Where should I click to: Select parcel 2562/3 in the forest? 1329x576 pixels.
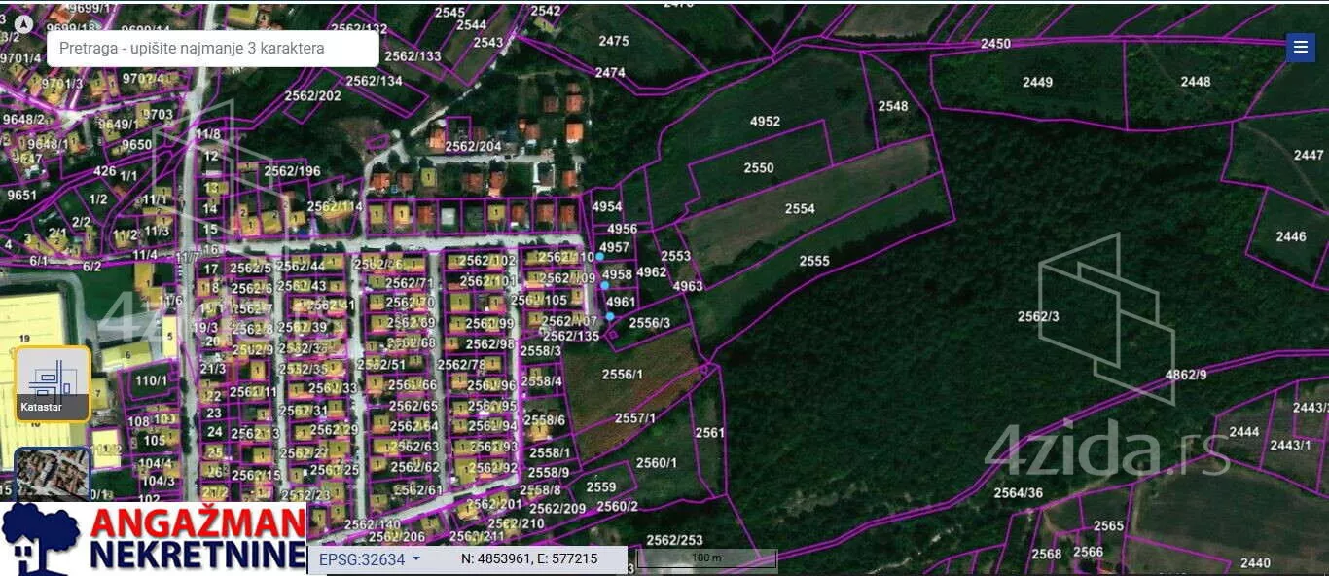(1038, 316)
